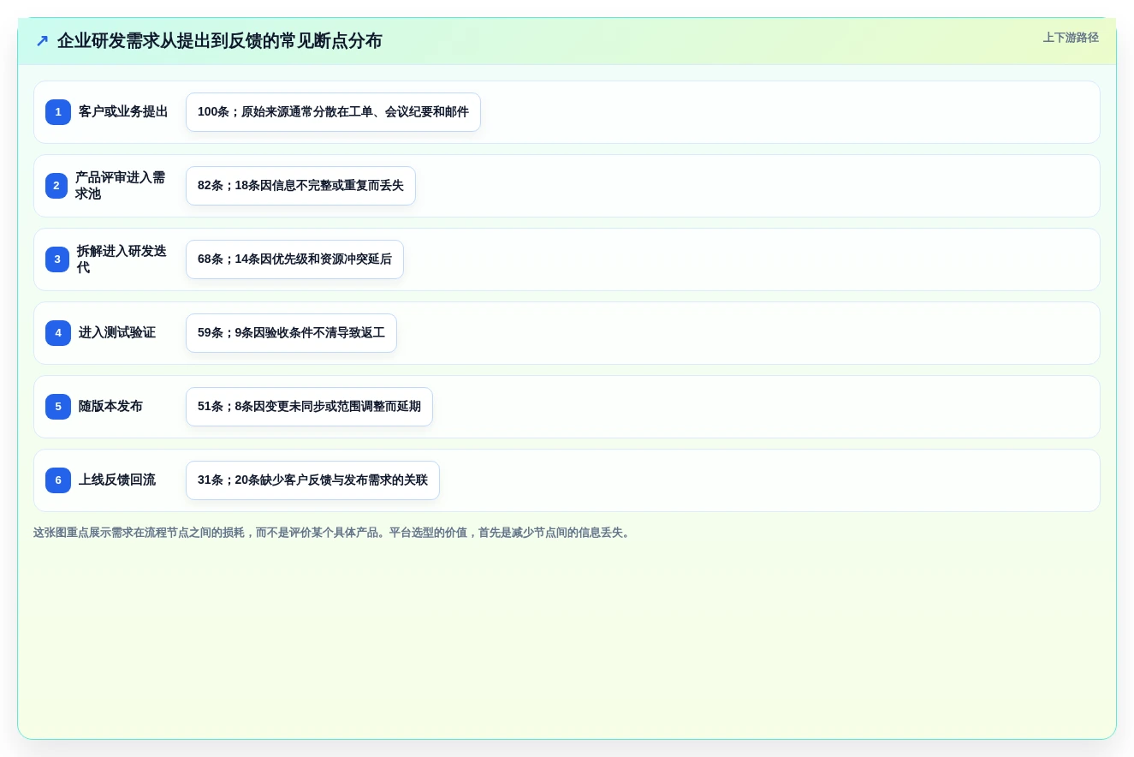The image size is (1134, 757).
Task: Select the step 5 number badge
Action: 58,407
